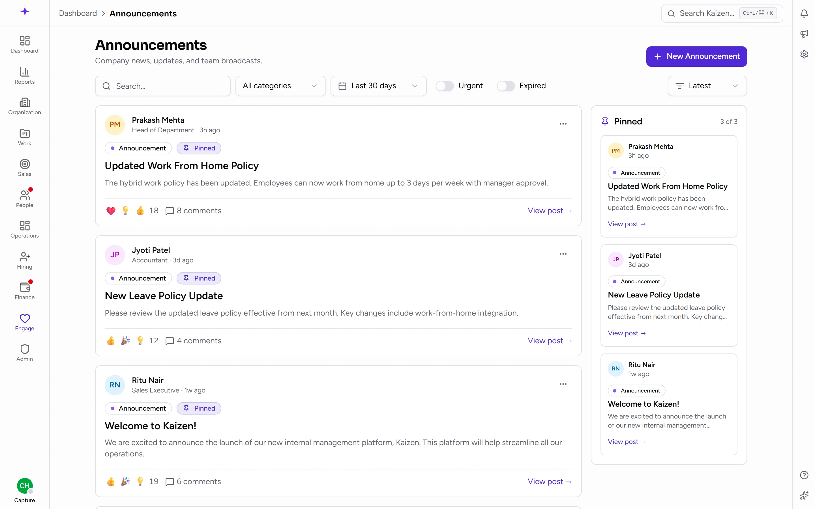Toggle the Expired filter switch
The image size is (815, 509).
point(505,86)
